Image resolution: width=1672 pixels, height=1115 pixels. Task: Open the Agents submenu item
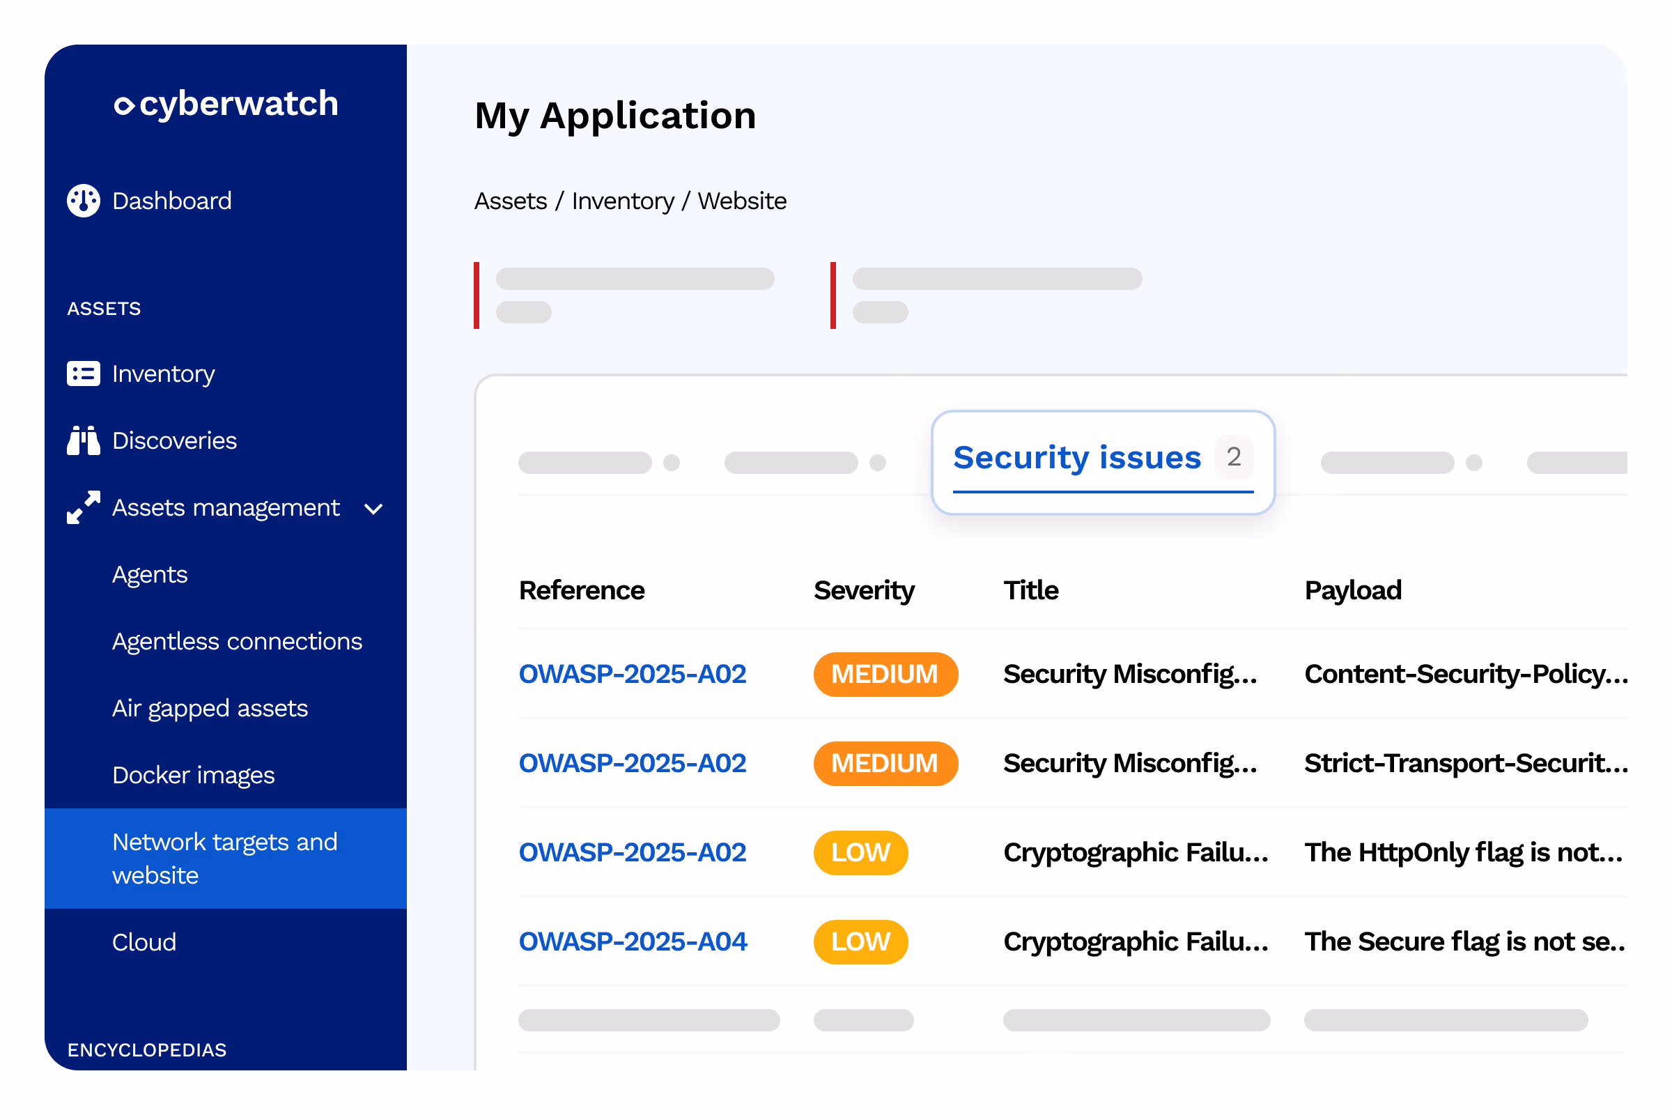150,576
